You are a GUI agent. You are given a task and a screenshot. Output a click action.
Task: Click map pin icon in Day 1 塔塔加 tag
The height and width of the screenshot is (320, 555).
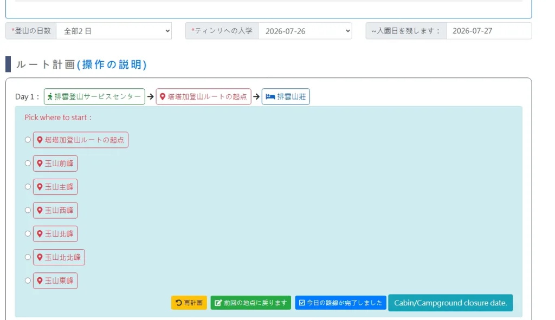click(163, 96)
